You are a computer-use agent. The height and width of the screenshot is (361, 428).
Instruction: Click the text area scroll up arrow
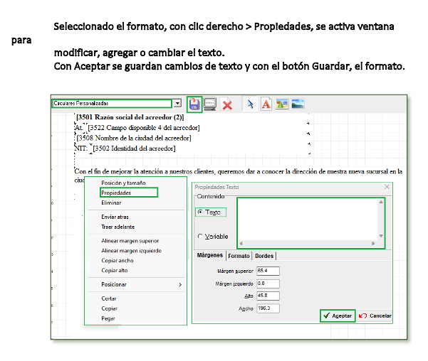tap(381, 202)
